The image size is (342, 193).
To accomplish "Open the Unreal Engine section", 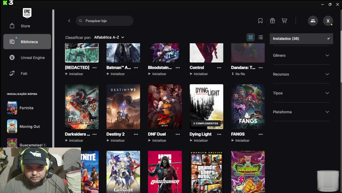I will pos(27,58).
